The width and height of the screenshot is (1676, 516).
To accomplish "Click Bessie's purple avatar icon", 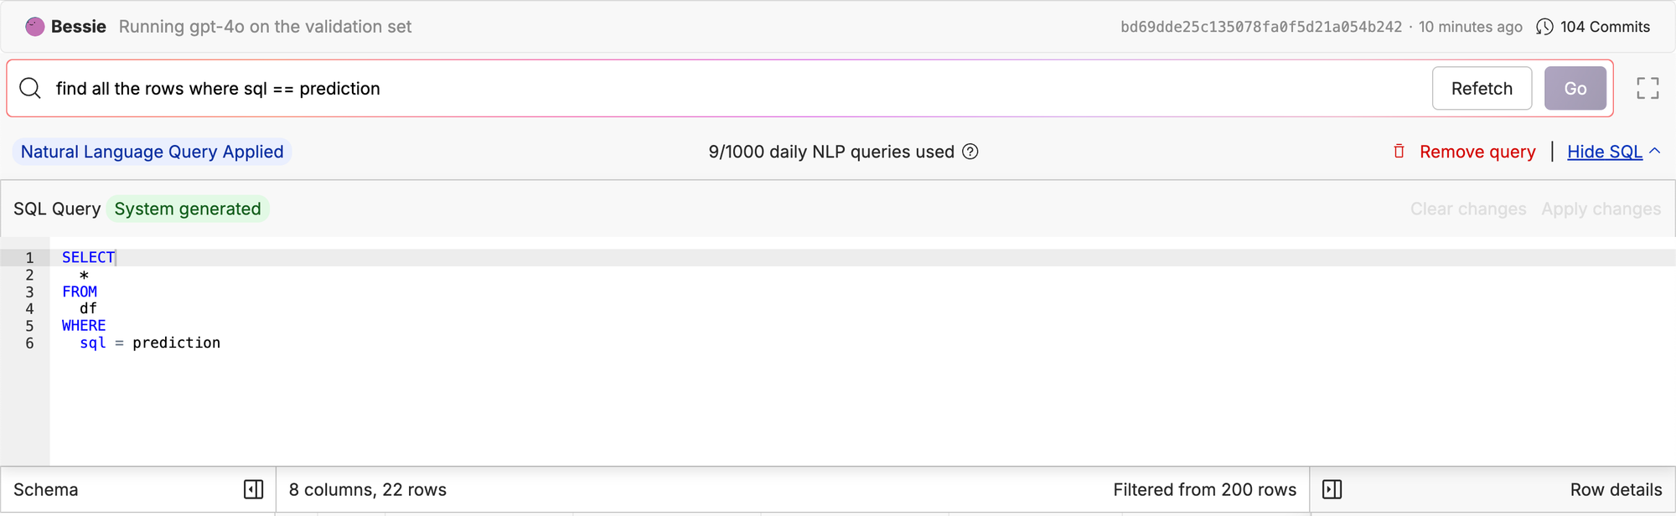I will click(x=35, y=27).
